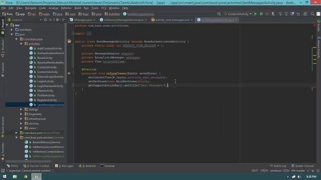Start debugging with the Debug bug icon

[x=261, y=14]
